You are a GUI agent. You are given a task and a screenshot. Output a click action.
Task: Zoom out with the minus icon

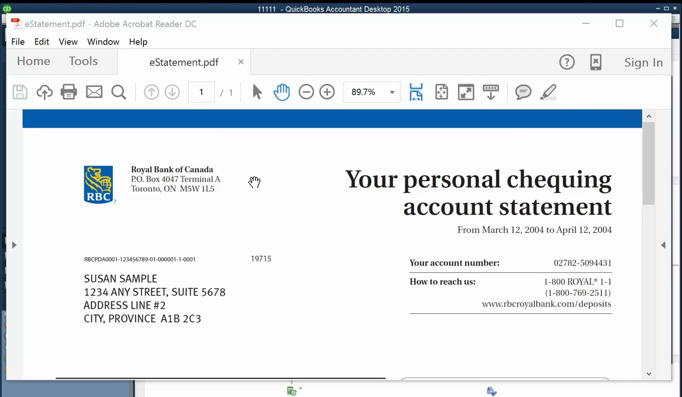(306, 92)
